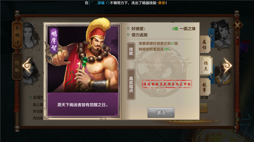254x142 pixels.
Task: Click the 激活 button
Action: 161,113
